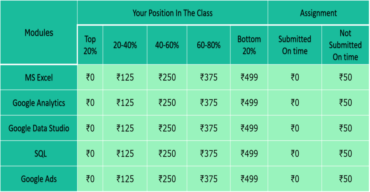Click the Not Submitted On time header

(x=345, y=45)
